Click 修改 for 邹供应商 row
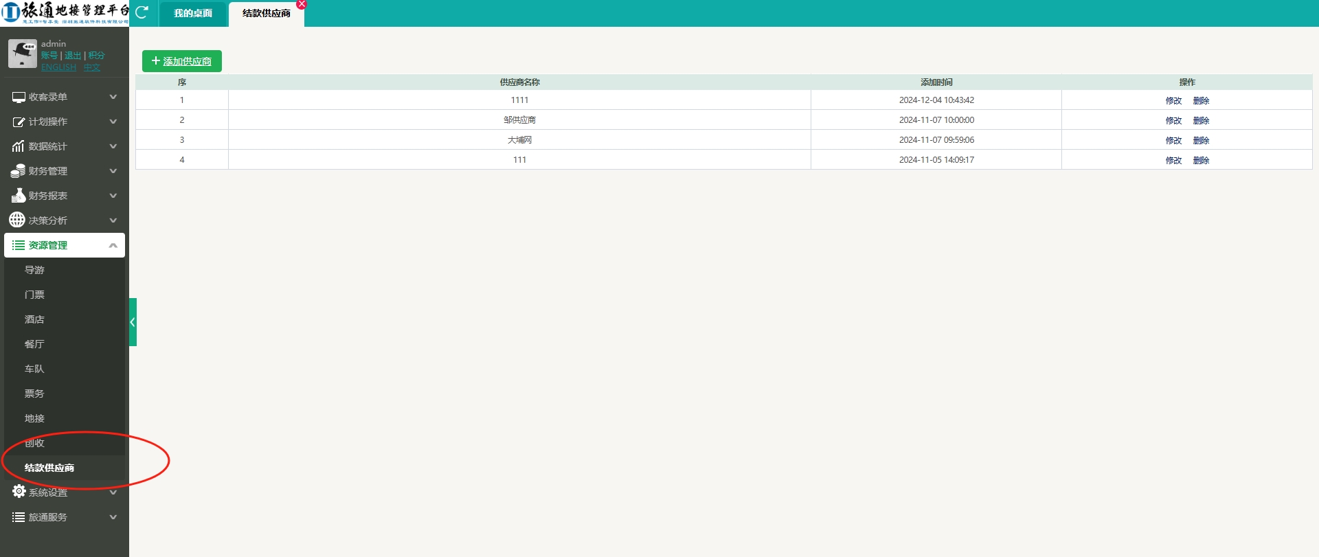The width and height of the screenshot is (1319, 557). point(1173,121)
